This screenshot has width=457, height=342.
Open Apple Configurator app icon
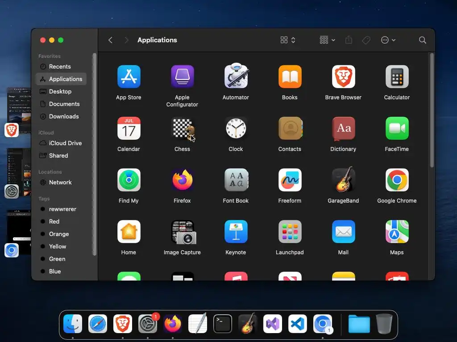pyautogui.click(x=182, y=77)
